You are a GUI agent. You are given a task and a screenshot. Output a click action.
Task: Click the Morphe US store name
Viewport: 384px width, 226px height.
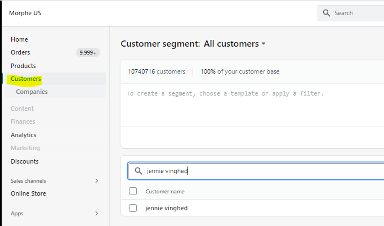coord(25,13)
